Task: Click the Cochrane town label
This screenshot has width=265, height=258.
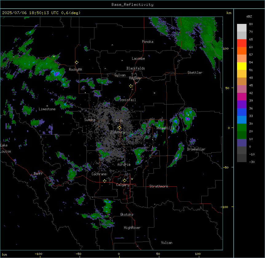Action: (x=99, y=174)
